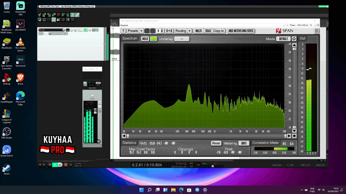
Task: Click the REAPER new project toolbar icon
Action: point(39,15)
